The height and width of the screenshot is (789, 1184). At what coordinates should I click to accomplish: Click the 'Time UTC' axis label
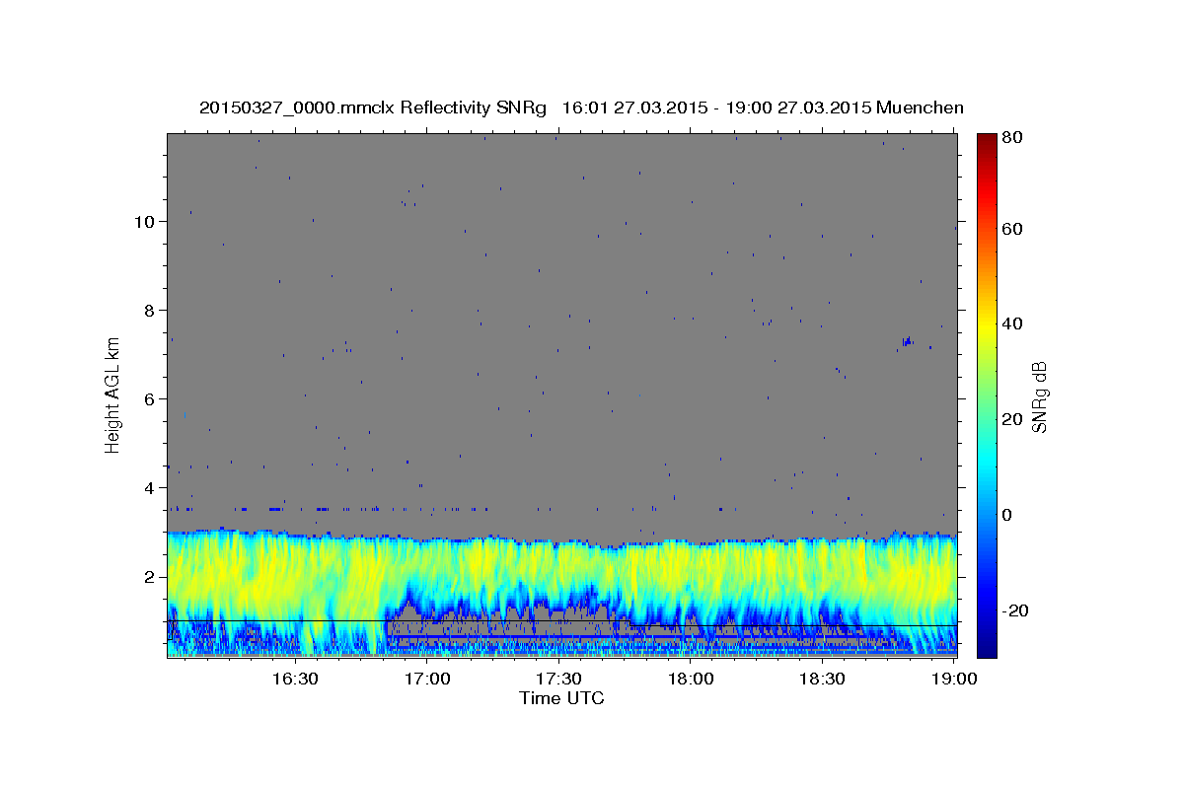(561, 697)
